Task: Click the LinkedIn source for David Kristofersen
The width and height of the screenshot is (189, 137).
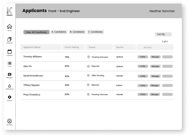Action: (120, 76)
